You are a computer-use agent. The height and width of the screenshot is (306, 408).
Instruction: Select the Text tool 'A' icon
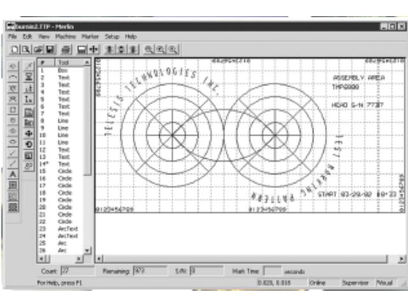pyautogui.click(x=13, y=174)
